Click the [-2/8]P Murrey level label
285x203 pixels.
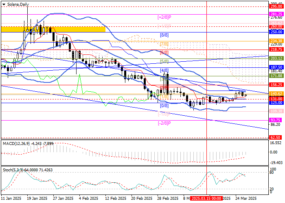tap(164, 123)
